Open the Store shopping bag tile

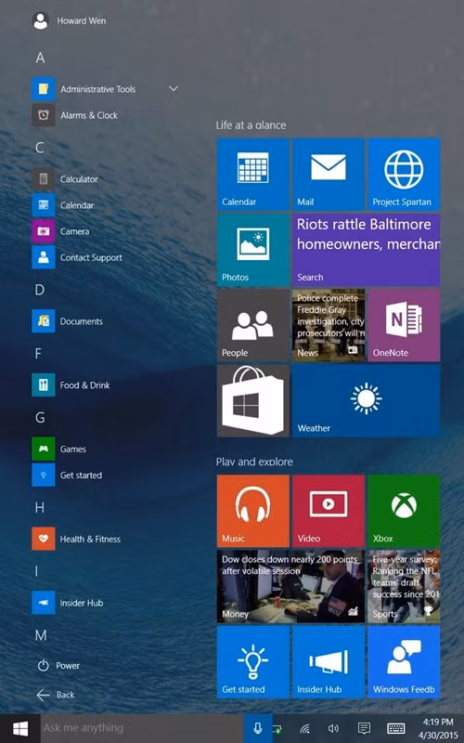pyautogui.click(x=252, y=401)
